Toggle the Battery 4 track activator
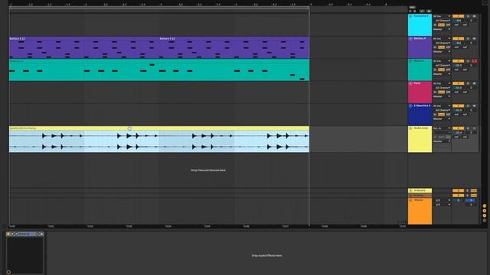Viewport: 490px width, 275px height. (458, 39)
